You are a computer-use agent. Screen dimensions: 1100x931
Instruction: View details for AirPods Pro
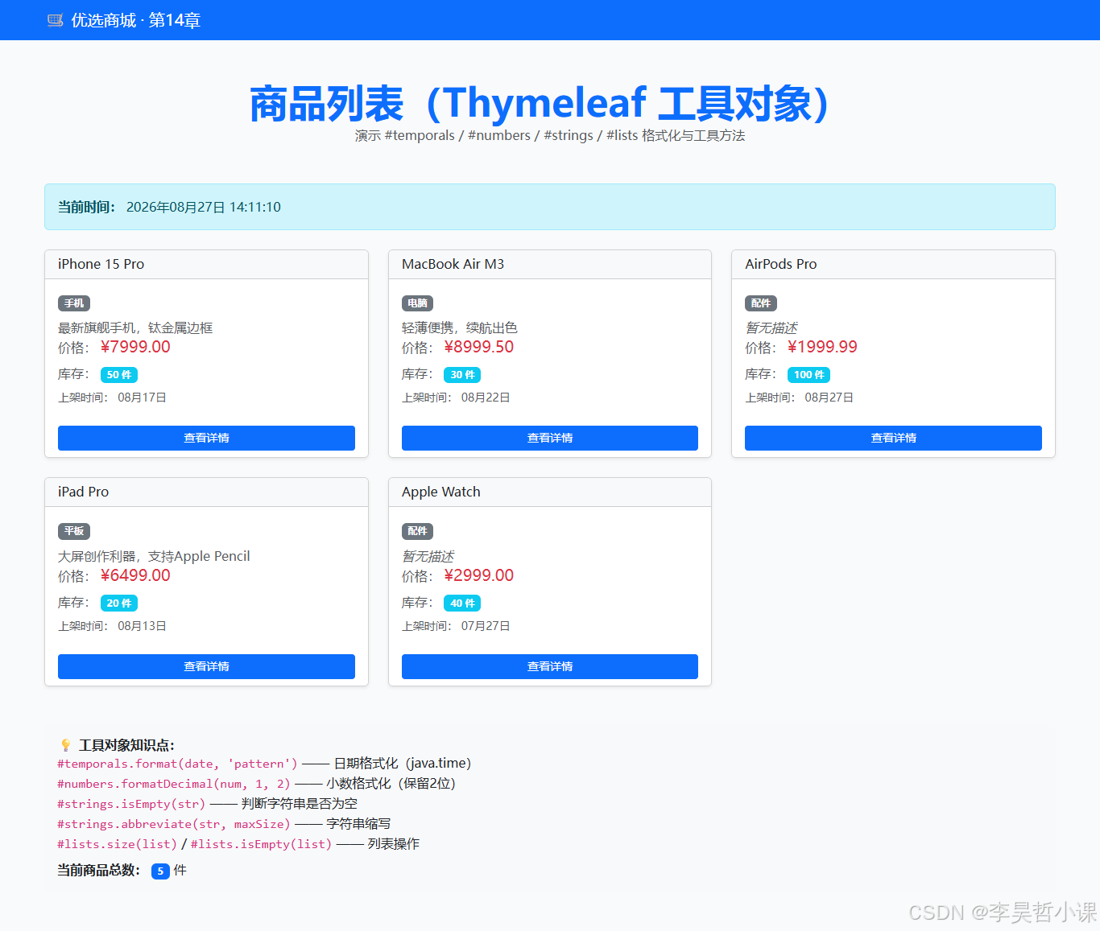click(x=893, y=438)
